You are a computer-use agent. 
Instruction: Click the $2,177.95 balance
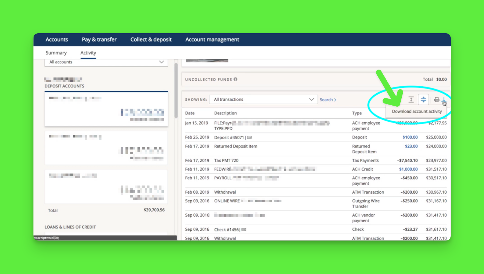(437, 123)
